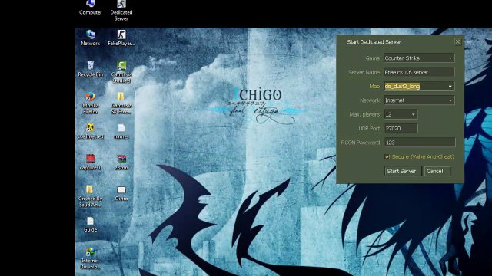The width and height of the screenshot is (492, 276).
Task: Select the Camtasia S8 folder icon
Action: (121, 103)
